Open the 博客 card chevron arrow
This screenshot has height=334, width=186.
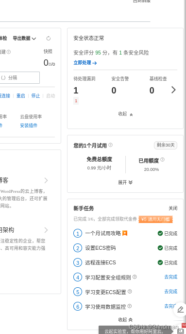click(46, 181)
